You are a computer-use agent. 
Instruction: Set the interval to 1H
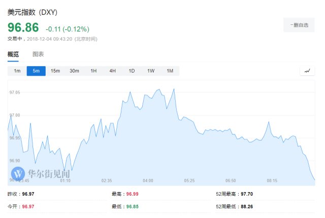[93, 71]
